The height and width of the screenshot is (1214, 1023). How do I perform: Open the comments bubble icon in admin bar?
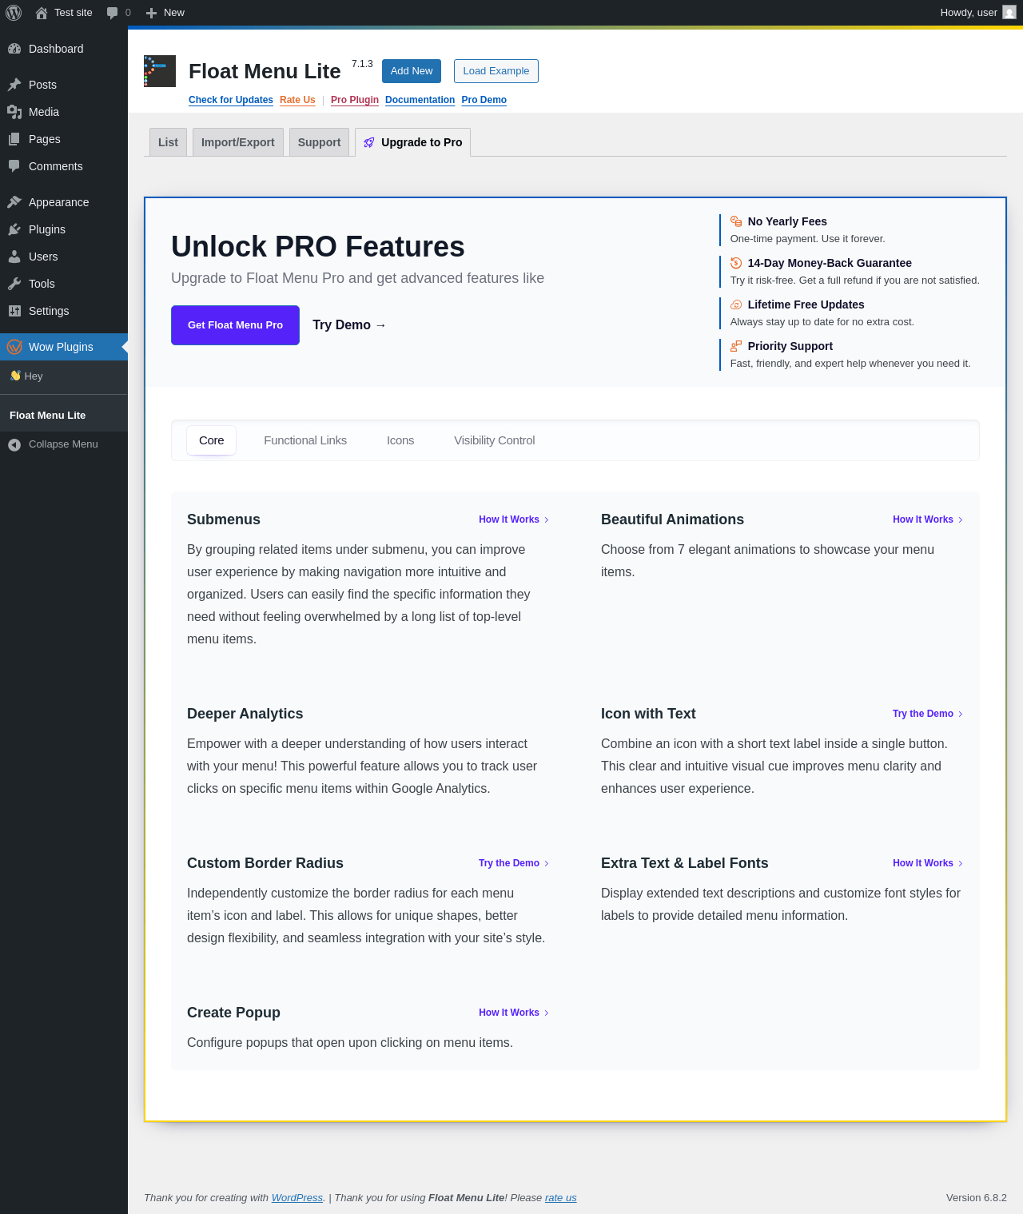point(113,13)
